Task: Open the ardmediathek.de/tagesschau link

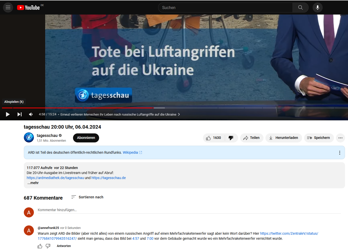Action: pos(55,178)
